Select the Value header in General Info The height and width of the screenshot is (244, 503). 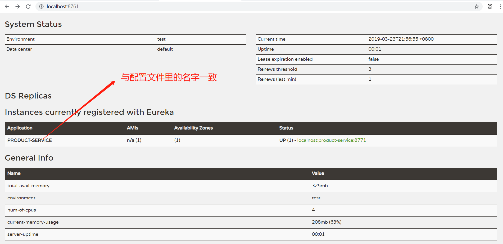(x=318, y=173)
